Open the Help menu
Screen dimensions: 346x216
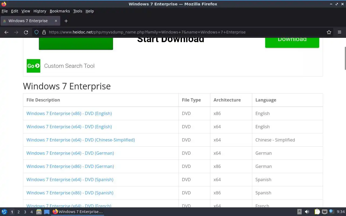89,11
